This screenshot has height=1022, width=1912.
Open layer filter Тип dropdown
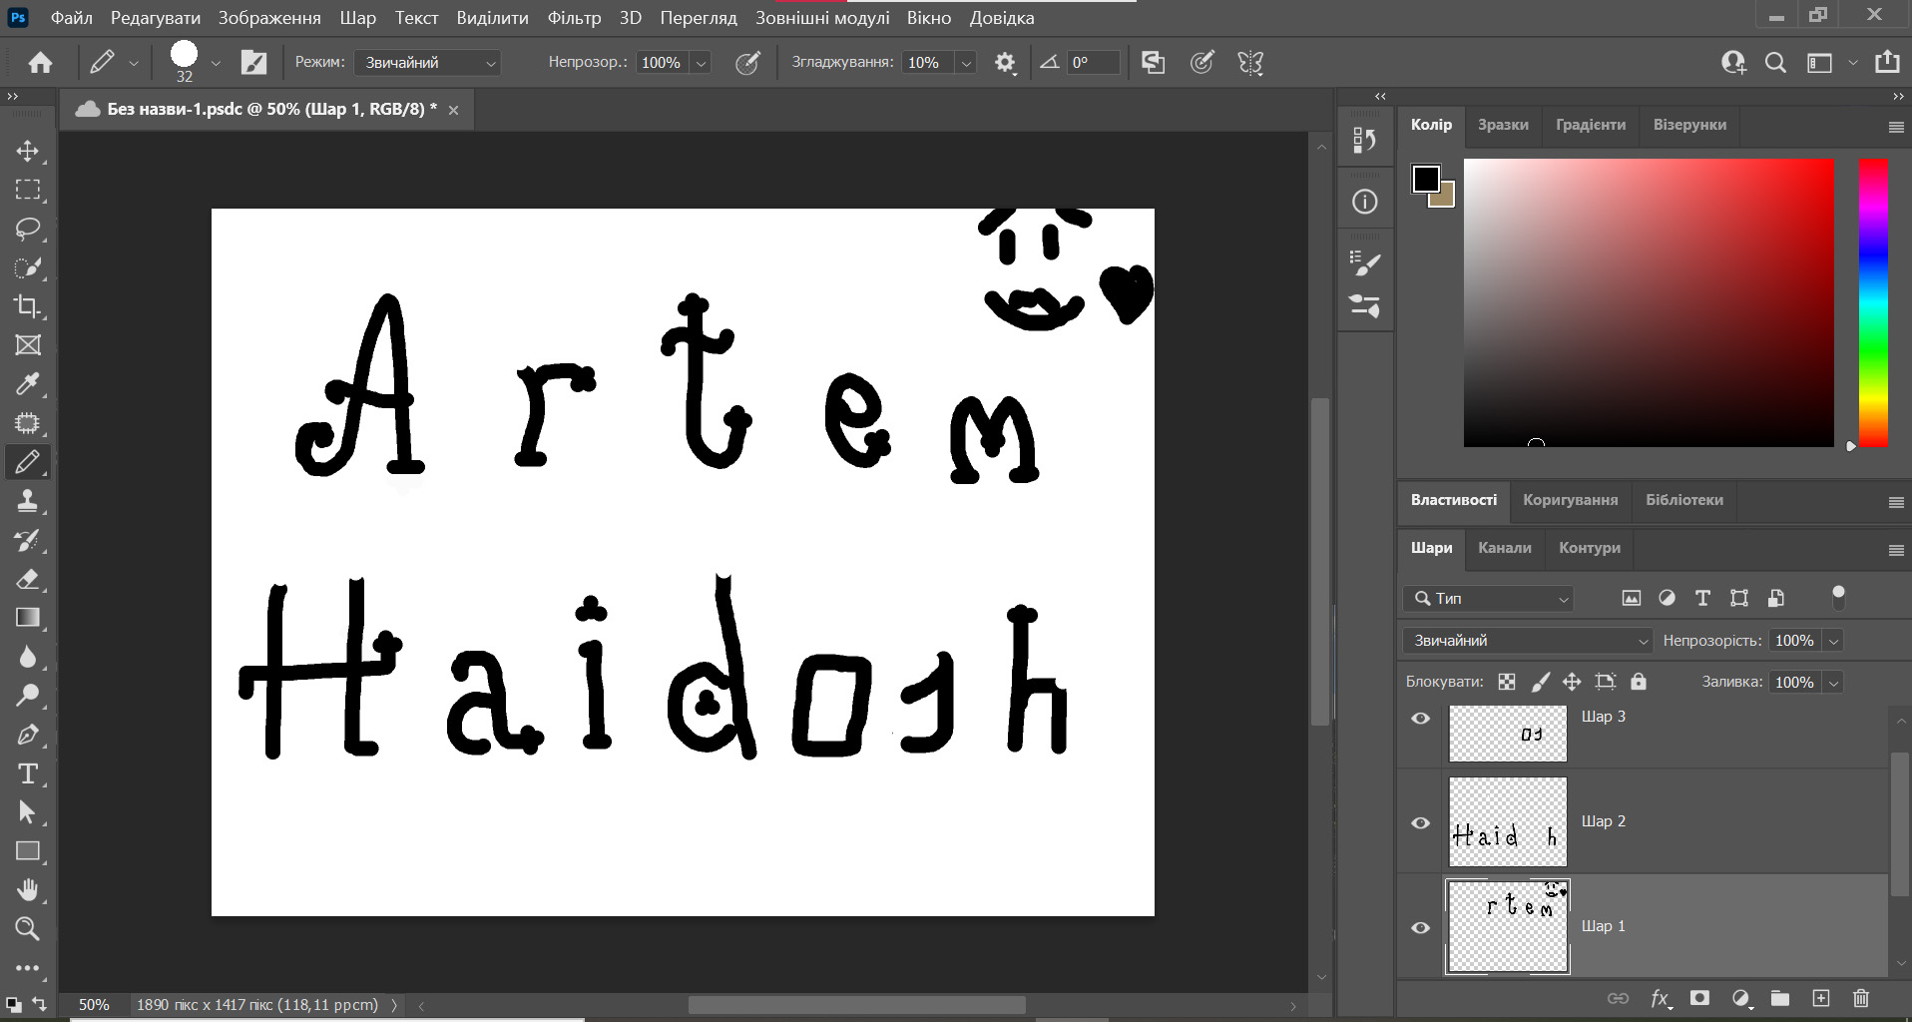[x=1489, y=598]
